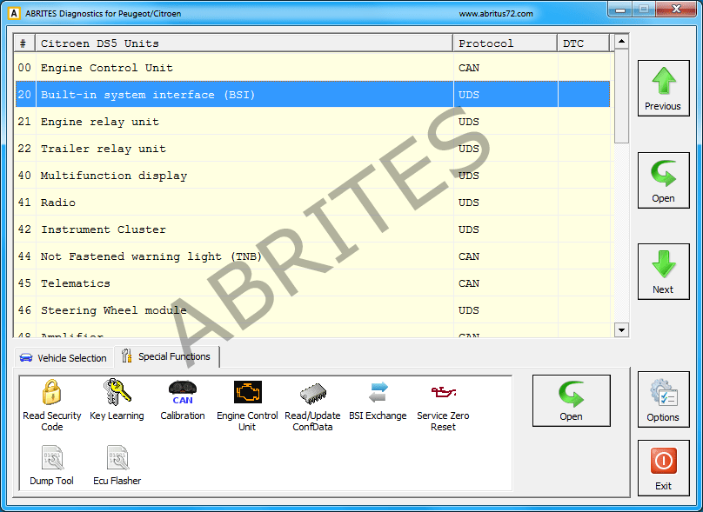The image size is (703, 512).
Task: Start the BSI Exchange function
Action: (378, 400)
